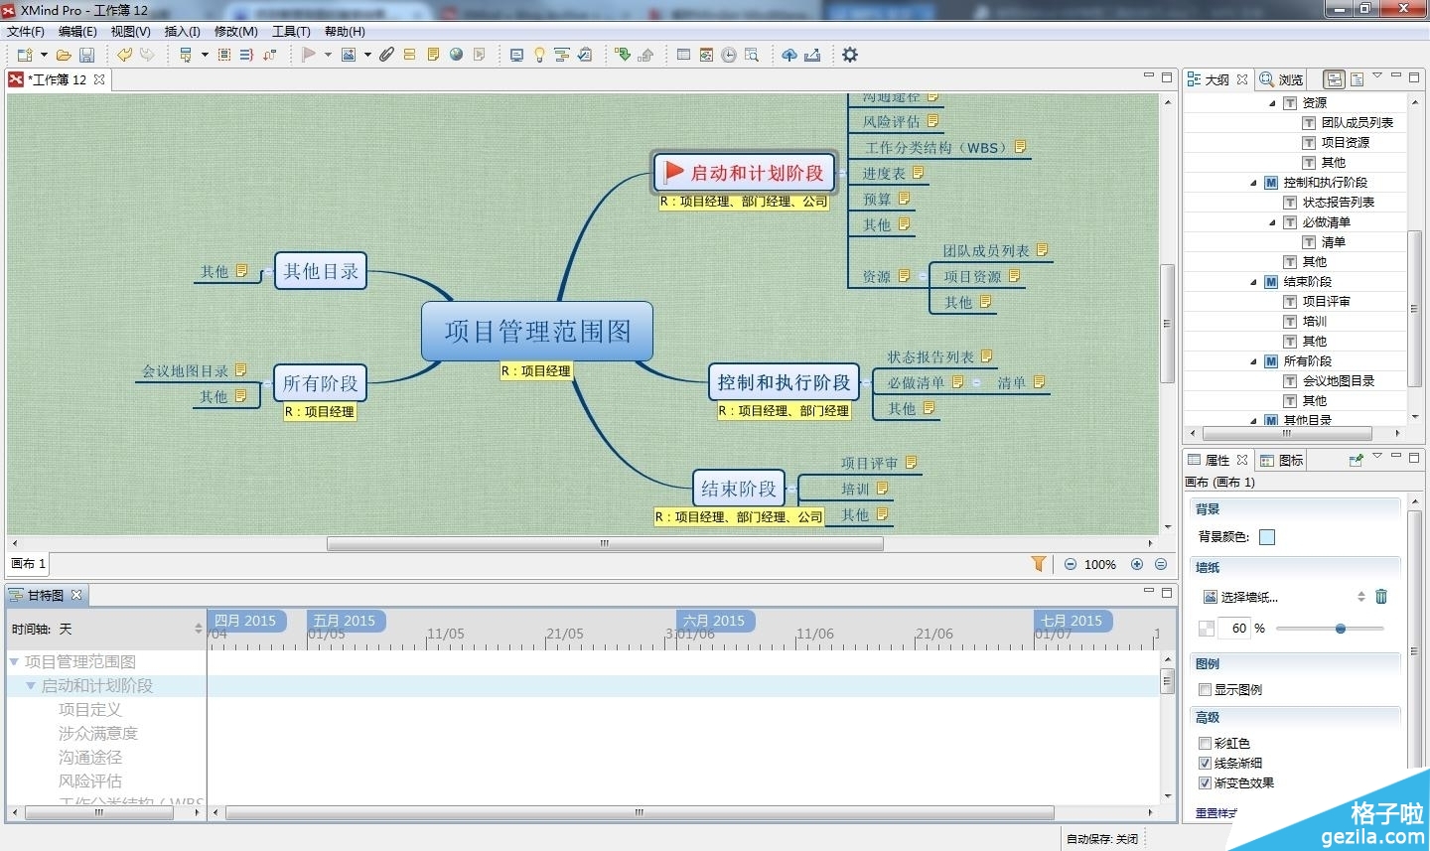Start presentation mode with the monitor icon
Image resolution: width=1430 pixels, height=851 pixels.
(516, 55)
